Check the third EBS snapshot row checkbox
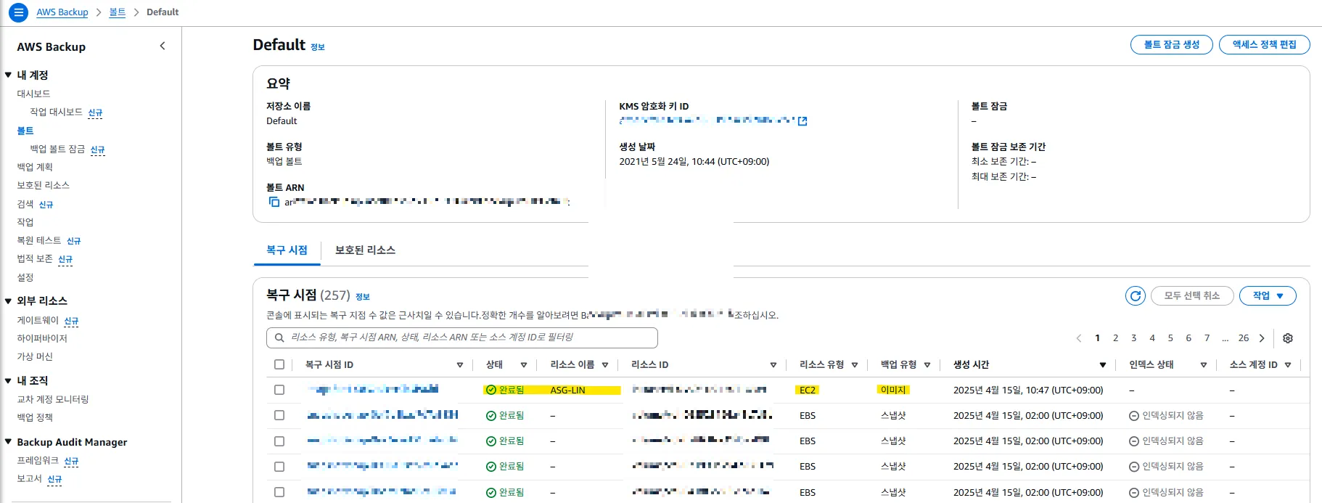The image size is (1322, 503). pyautogui.click(x=279, y=467)
